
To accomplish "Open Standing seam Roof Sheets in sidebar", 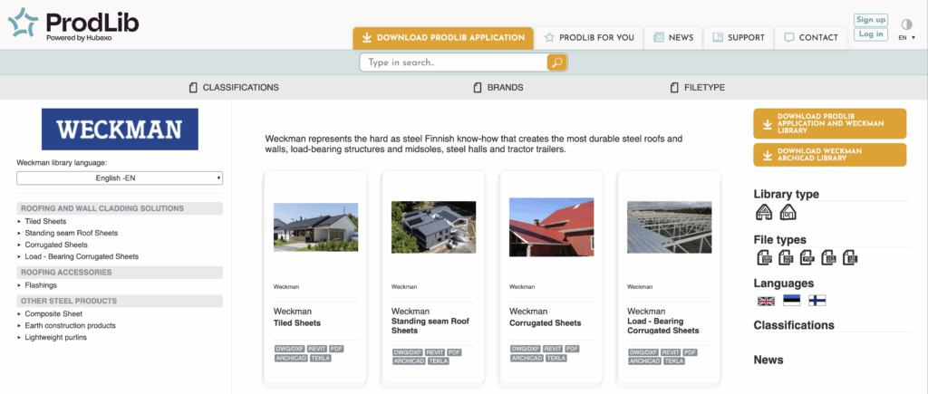I will (x=71, y=233).
